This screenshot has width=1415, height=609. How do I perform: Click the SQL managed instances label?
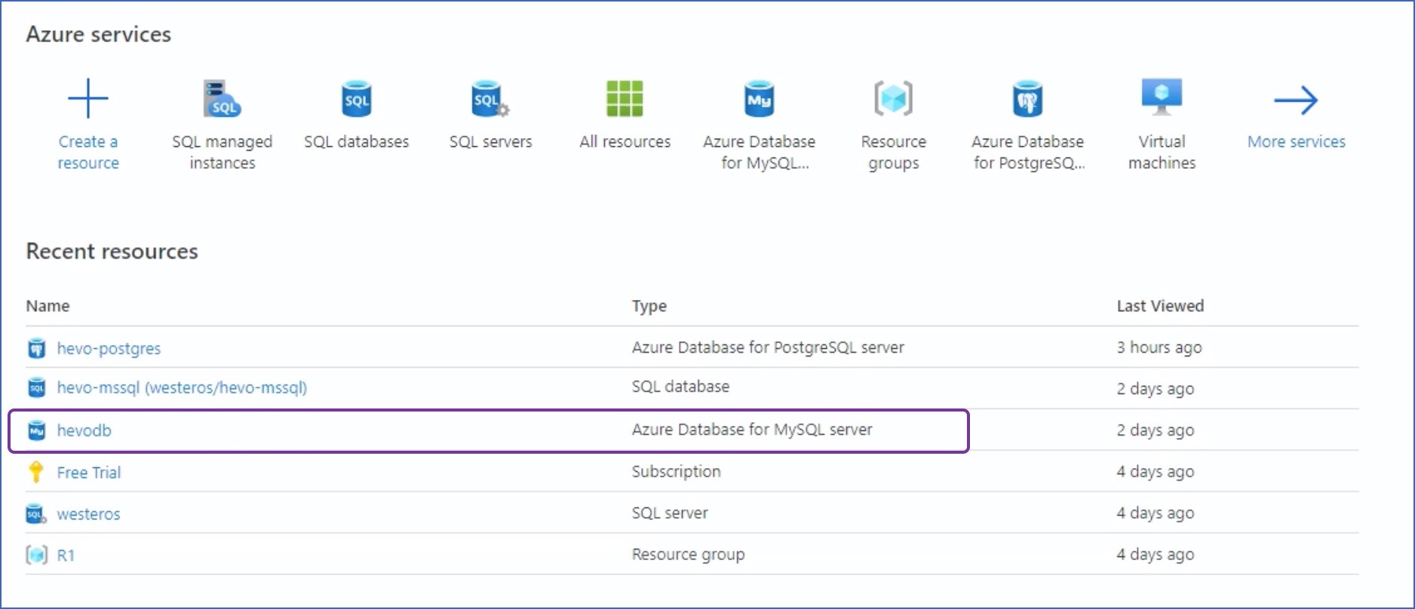click(222, 152)
